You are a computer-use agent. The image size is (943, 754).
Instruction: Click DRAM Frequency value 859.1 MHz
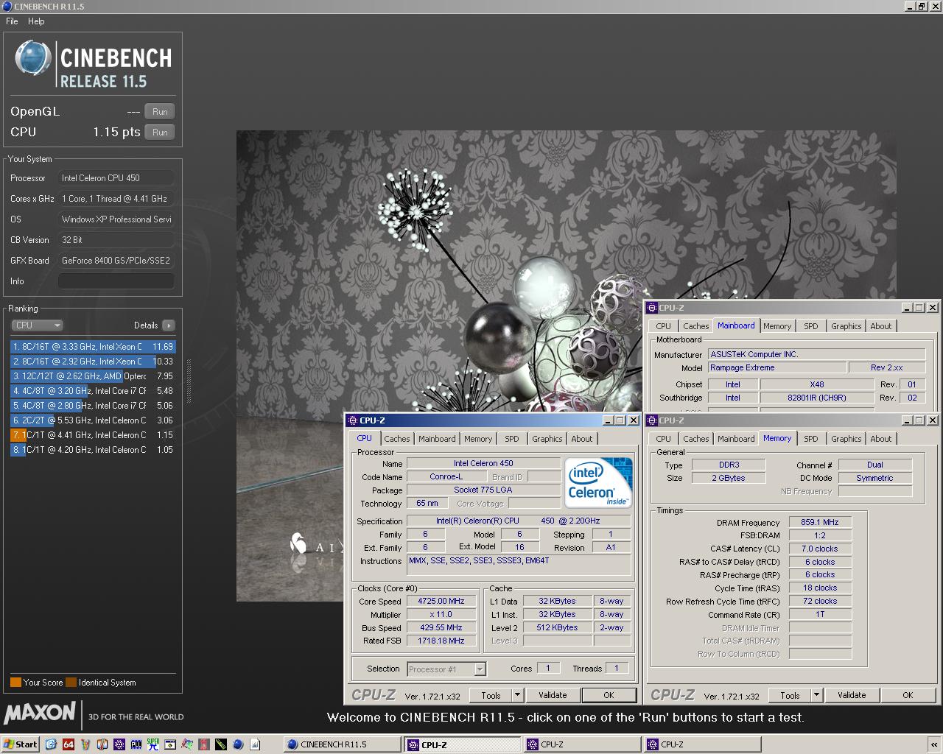click(x=820, y=522)
